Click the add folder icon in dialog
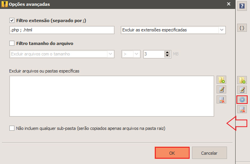 coord(221,80)
